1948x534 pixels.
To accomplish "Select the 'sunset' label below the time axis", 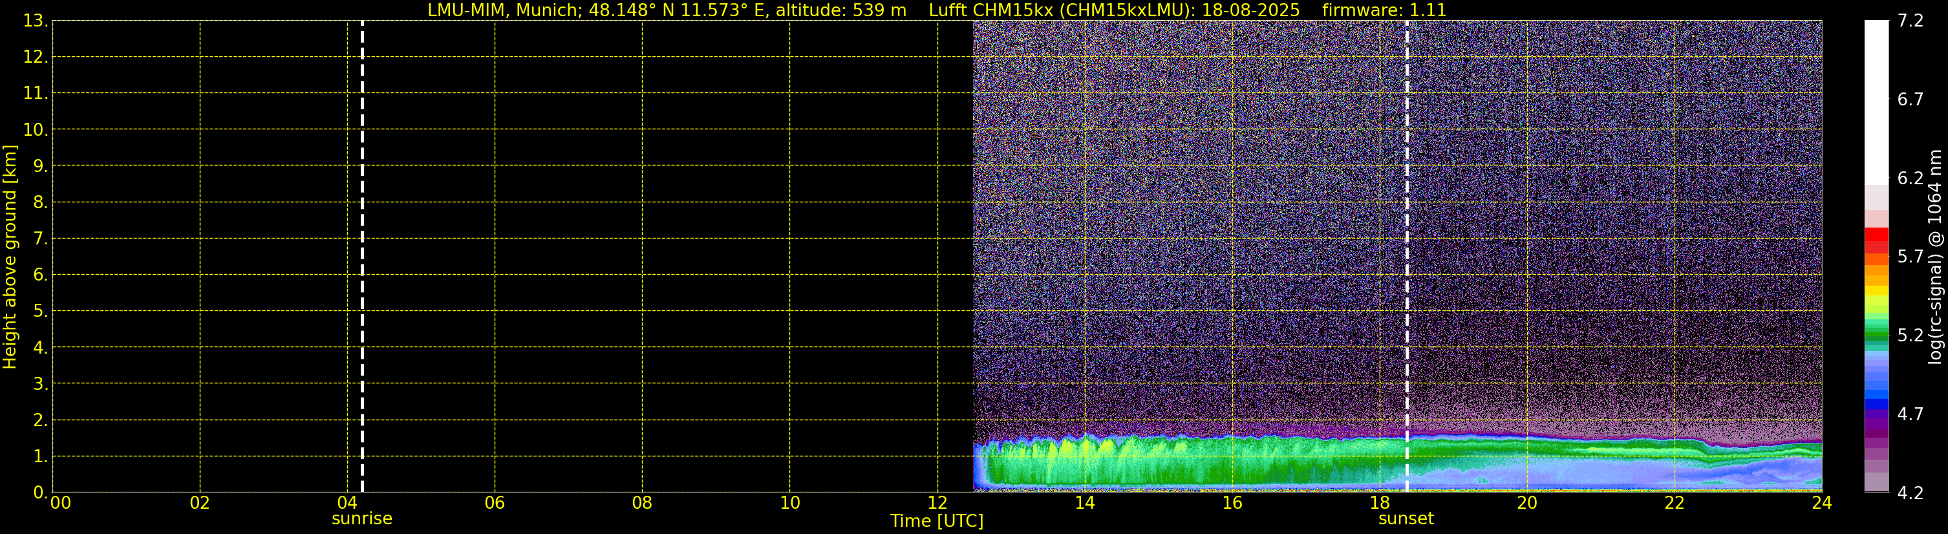I will [1406, 519].
